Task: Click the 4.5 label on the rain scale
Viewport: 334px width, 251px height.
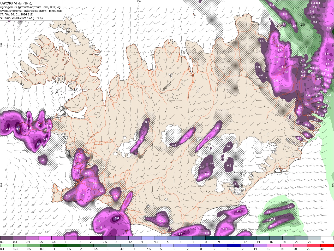Action: click(x=149, y=249)
